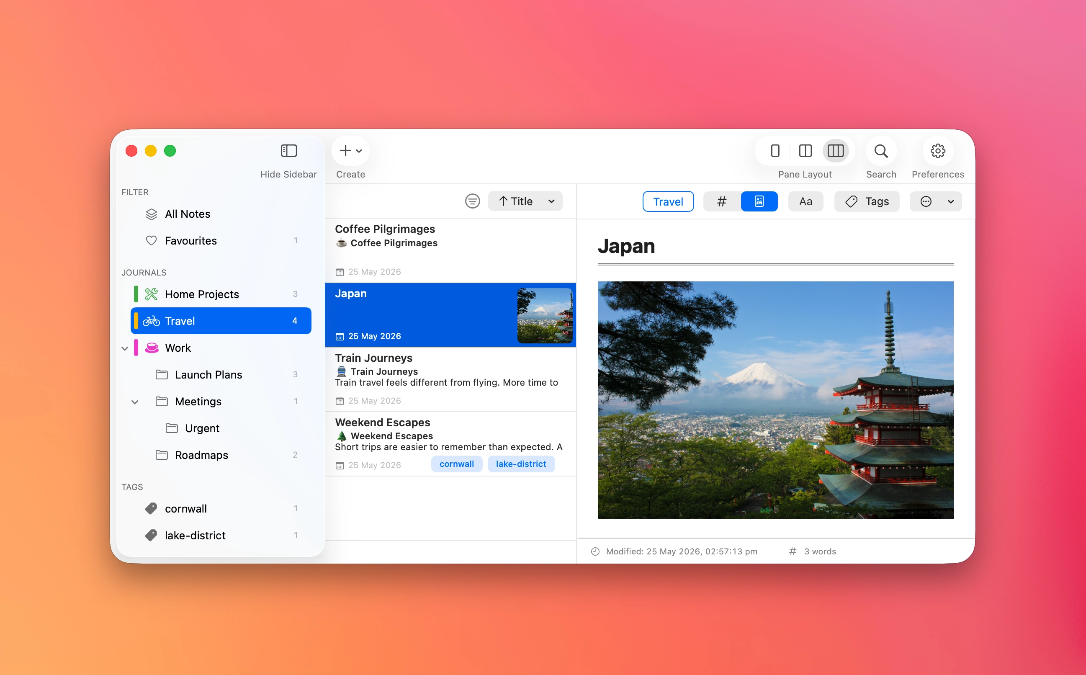
Task: Select Favourites filter
Action: coord(221,241)
